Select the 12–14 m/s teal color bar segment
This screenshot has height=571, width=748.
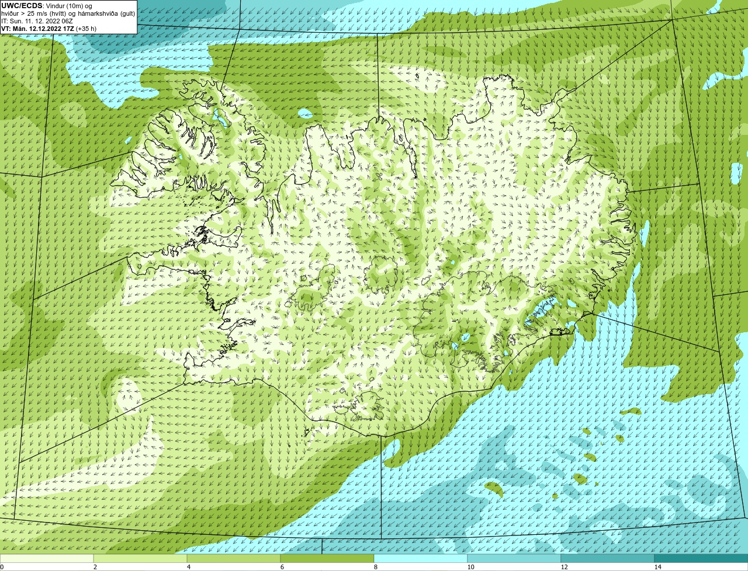coord(608,558)
